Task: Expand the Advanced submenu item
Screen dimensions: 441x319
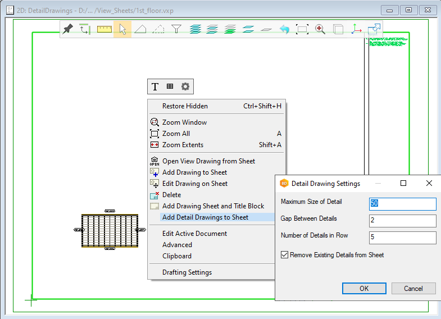Action: pos(177,245)
